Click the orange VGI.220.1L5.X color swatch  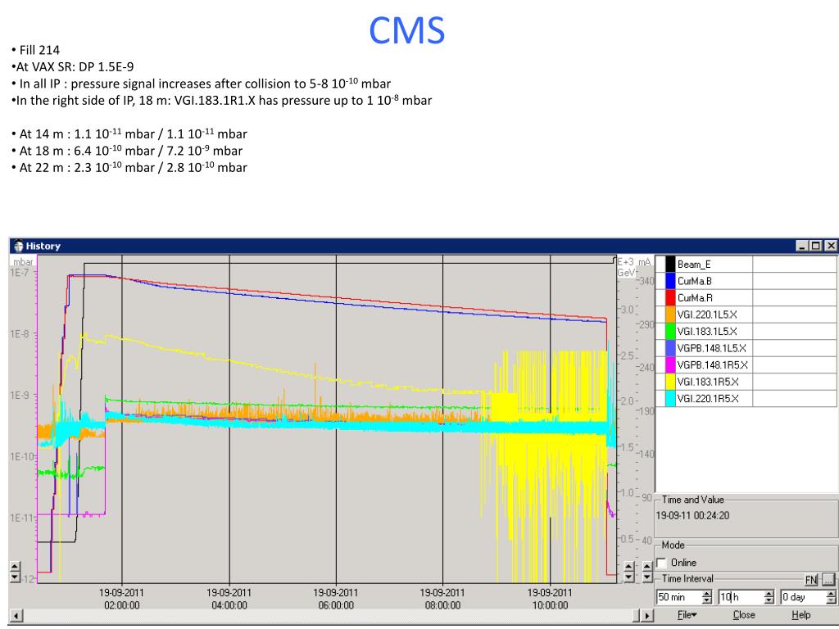click(670, 314)
